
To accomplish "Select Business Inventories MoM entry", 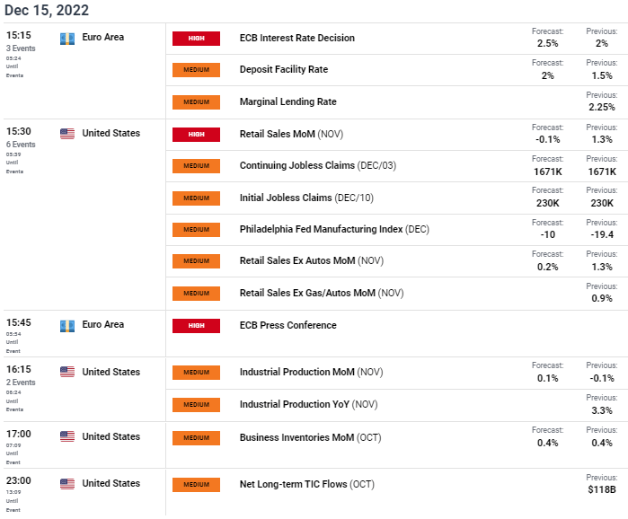I will pyautogui.click(x=310, y=437).
